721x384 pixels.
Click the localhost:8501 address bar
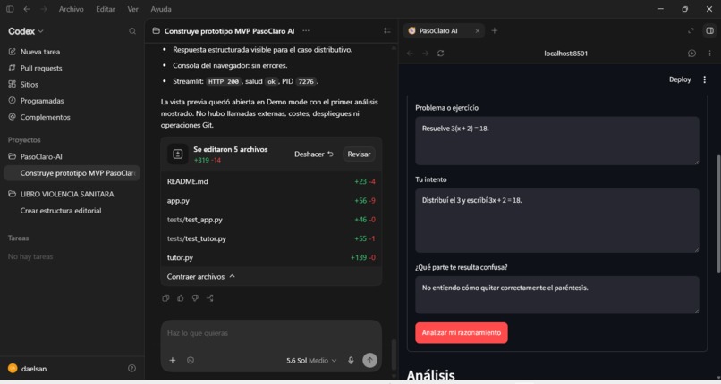pos(565,54)
